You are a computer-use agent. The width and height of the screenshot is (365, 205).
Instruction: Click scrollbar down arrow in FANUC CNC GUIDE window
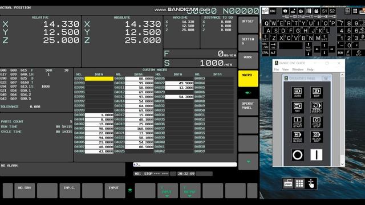tap(342, 164)
